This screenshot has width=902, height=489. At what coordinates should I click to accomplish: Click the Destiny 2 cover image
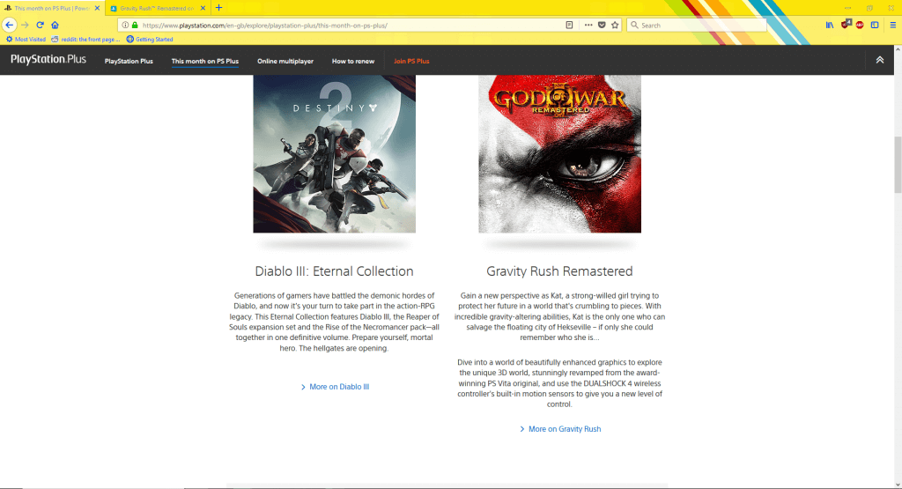[x=334, y=153]
